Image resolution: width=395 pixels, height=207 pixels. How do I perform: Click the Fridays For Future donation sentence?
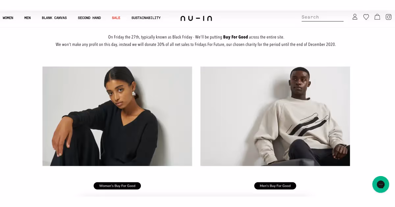(x=196, y=44)
